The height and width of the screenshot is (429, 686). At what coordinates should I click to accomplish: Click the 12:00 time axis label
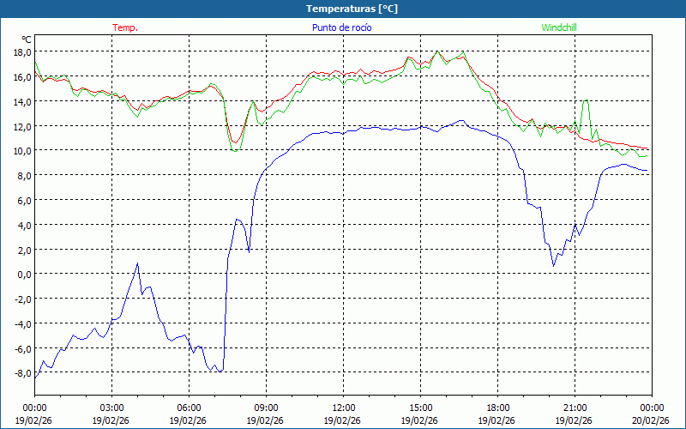[343, 408]
